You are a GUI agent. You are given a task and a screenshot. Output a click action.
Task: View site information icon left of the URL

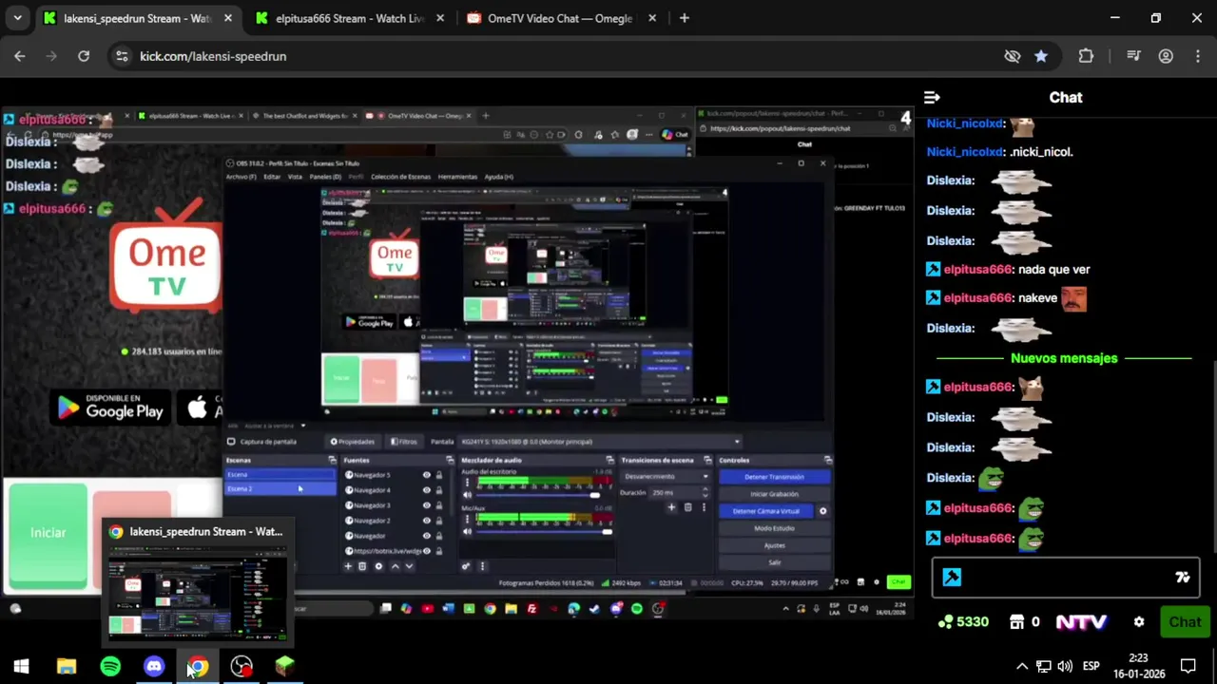121,56
